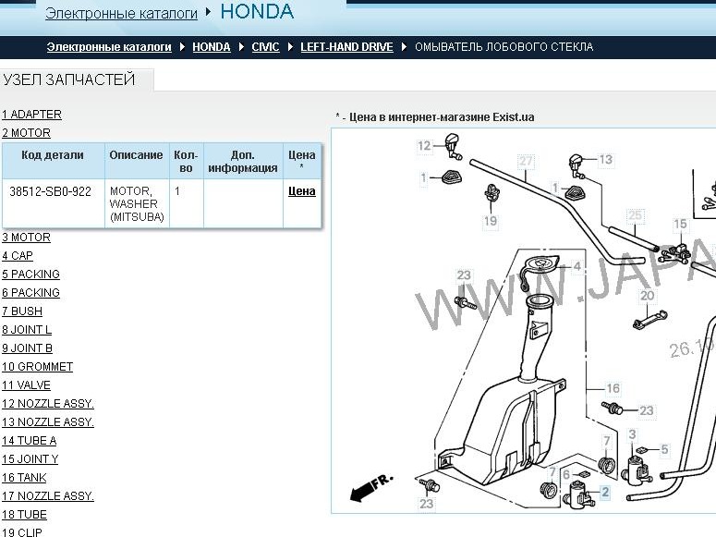This screenshot has height=537, width=716.
Task: Select the 2 MOTOR part link
Action: 26,133
